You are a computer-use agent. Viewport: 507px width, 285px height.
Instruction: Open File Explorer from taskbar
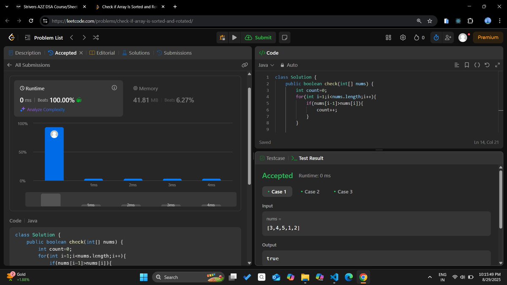[305, 277]
